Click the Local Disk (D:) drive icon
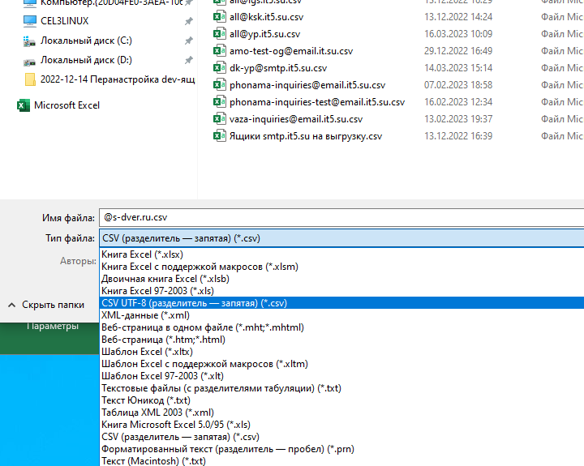The height and width of the screenshot is (466, 584). (x=29, y=62)
